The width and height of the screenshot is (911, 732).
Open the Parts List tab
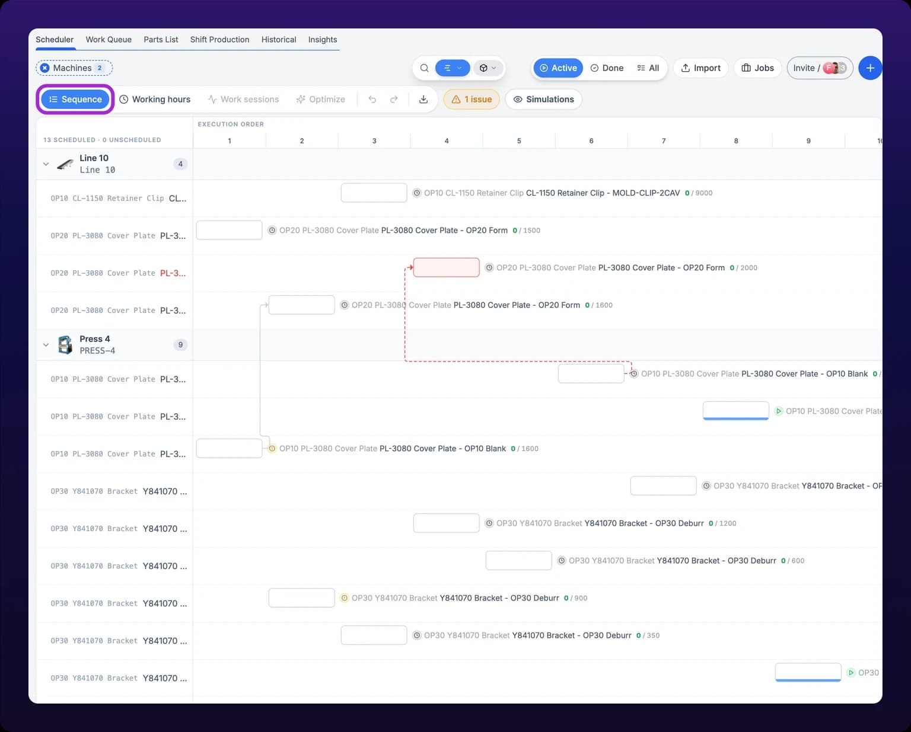(161, 40)
